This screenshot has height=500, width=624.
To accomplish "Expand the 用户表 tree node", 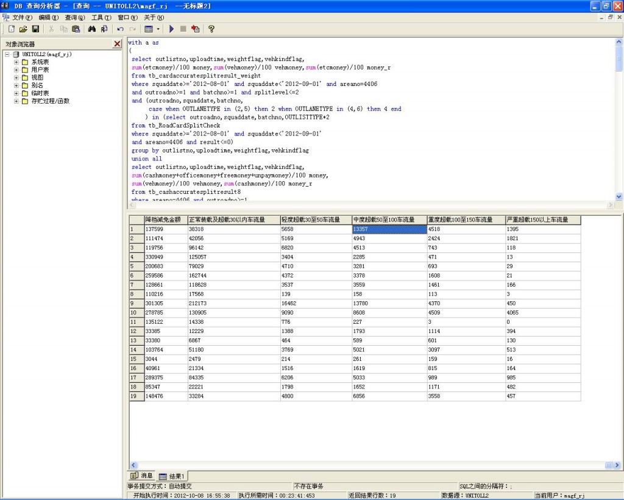I will [x=16, y=70].
